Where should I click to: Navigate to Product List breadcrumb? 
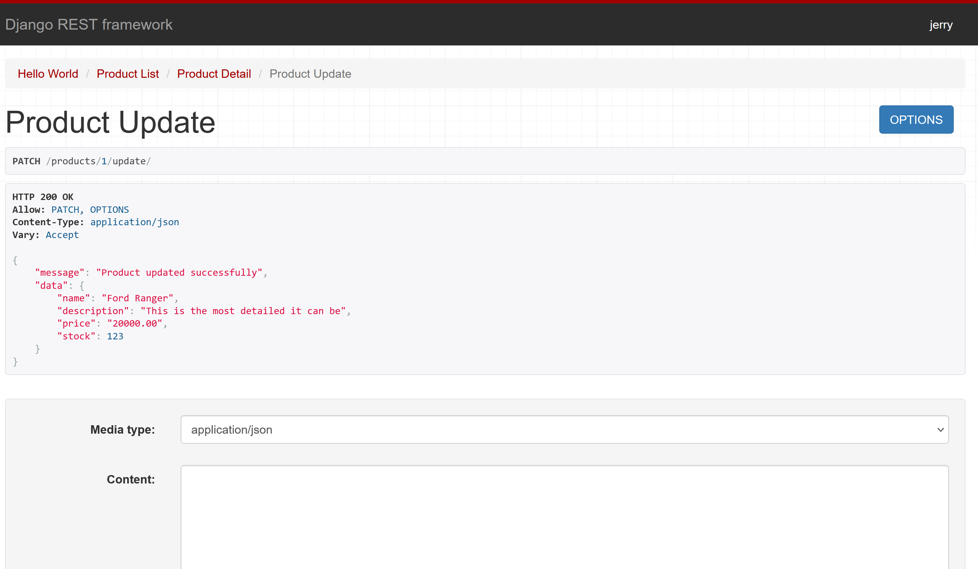pos(127,74)
